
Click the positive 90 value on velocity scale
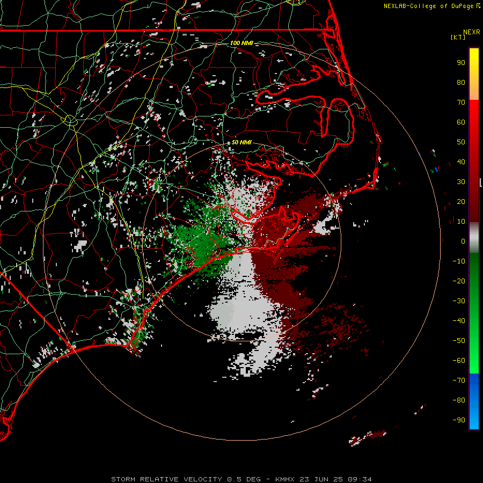[461, 63]
